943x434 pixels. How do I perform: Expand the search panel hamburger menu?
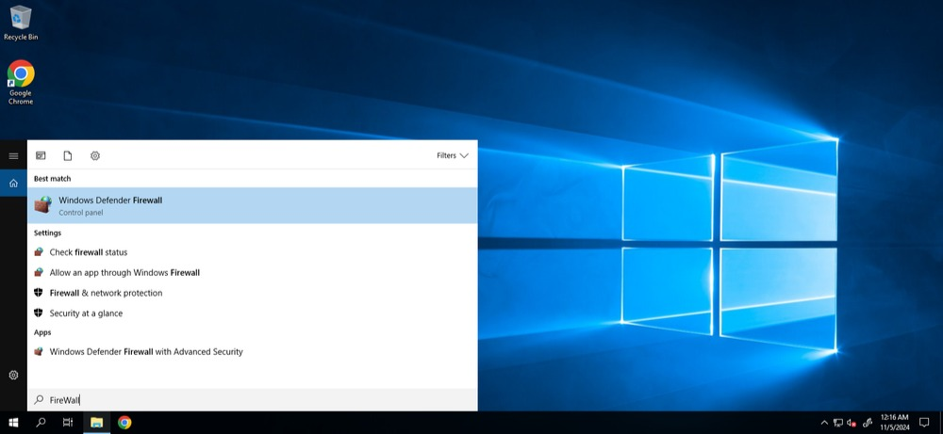tap(13, 156)
